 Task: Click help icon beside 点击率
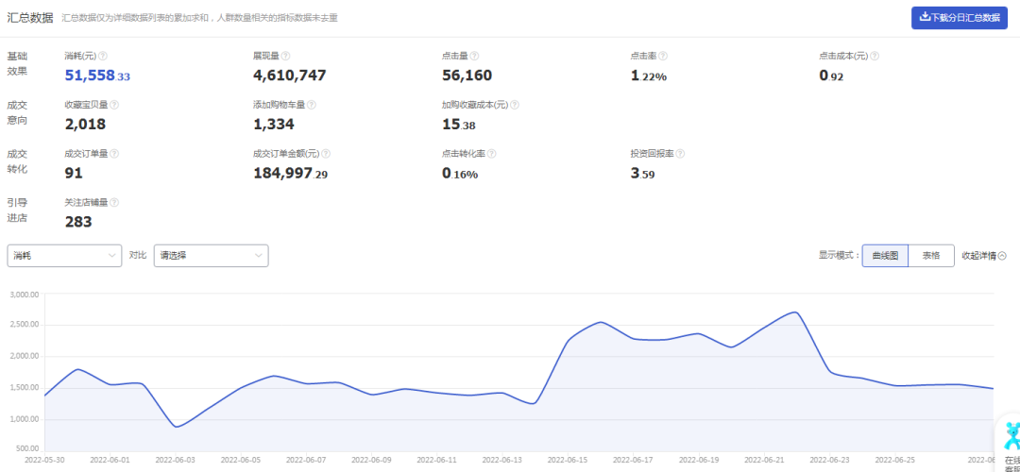point(664,56)
